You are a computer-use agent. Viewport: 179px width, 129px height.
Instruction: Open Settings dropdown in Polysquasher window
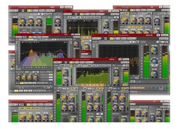pyautogui.click(x=164, y=39)
